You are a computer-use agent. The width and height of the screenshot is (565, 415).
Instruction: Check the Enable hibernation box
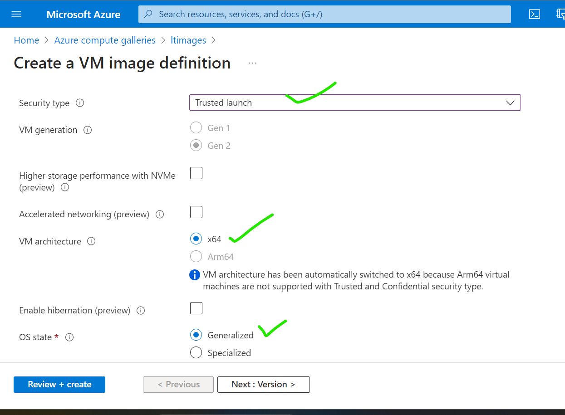[x=196, y=308]
